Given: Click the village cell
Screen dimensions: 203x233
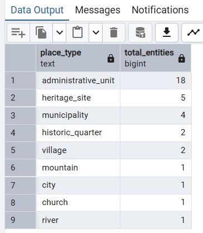Looking at the screenshot, I should tap(78, 150).
